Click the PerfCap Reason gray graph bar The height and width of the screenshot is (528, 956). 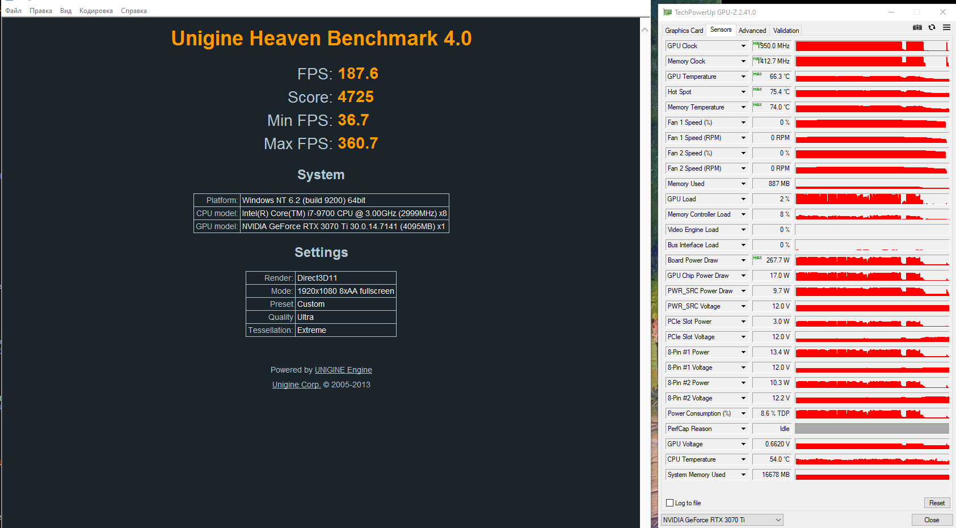[872, 429]
